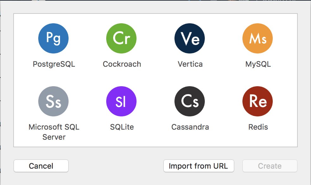Click the MySQL label text
This screenshot has height=185, width=311.
(x=258, y=64)
